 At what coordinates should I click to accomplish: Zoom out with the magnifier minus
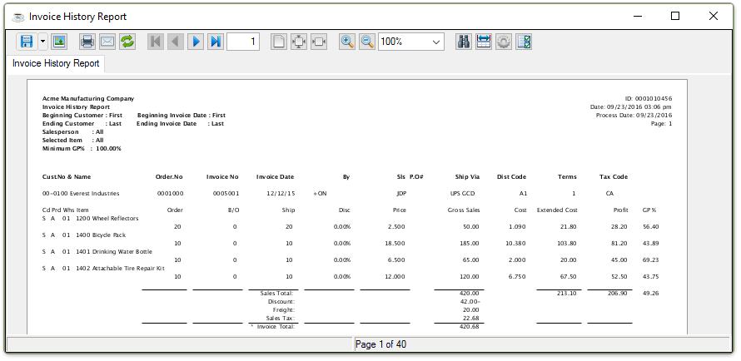point(367,42)
